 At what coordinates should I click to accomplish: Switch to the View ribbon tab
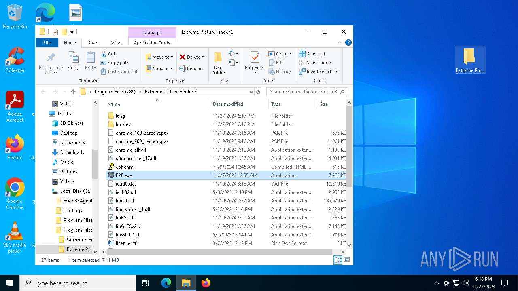click(x=116, y=42)
